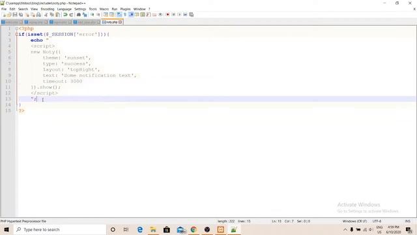The width and height of the screenshot is (417, 235).
Task: Open the Plugins menu
Action: [x=125, y=9]
